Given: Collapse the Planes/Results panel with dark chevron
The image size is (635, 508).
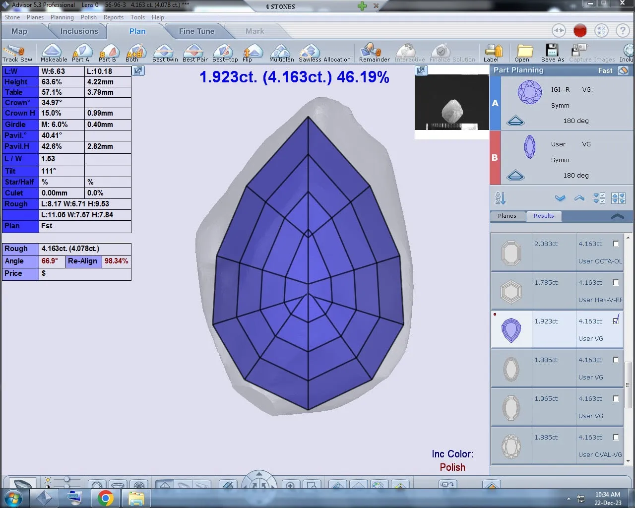Looking at the screenshot, I should coord(618,216).
